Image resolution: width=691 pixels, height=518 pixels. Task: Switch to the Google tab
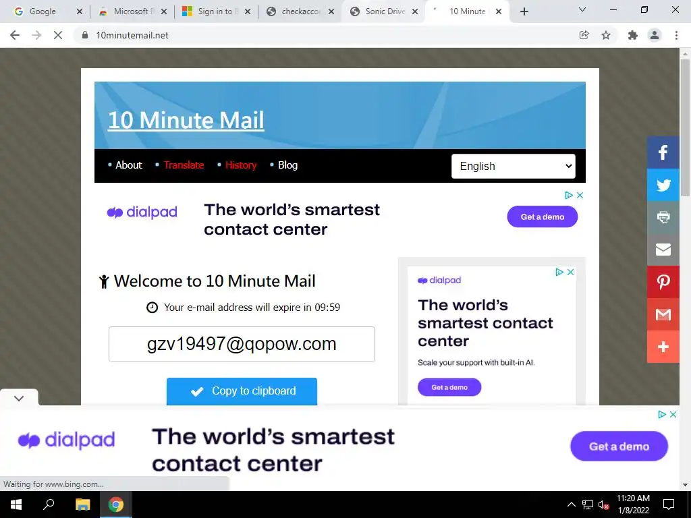(43, 11)
